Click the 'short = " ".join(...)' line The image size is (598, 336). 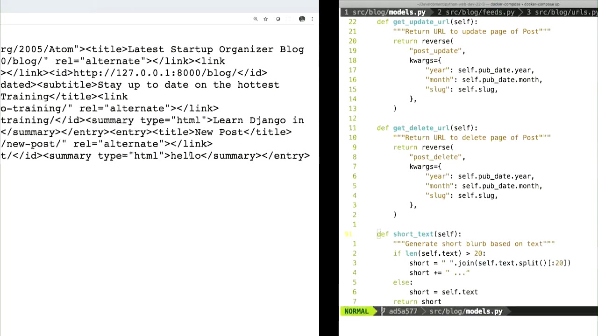point(490,263)
